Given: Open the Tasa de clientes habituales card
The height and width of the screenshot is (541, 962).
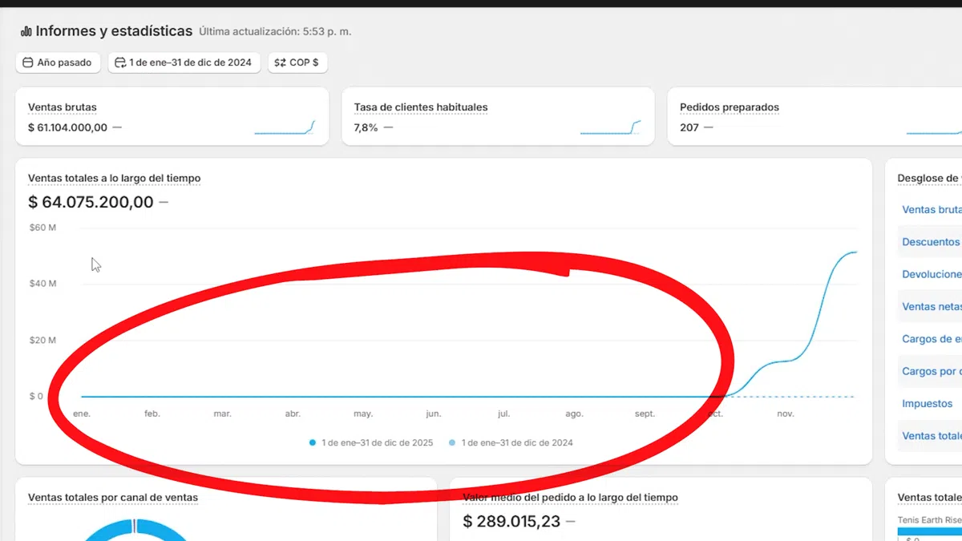Looking at the screenshot, I should (498, 116).
